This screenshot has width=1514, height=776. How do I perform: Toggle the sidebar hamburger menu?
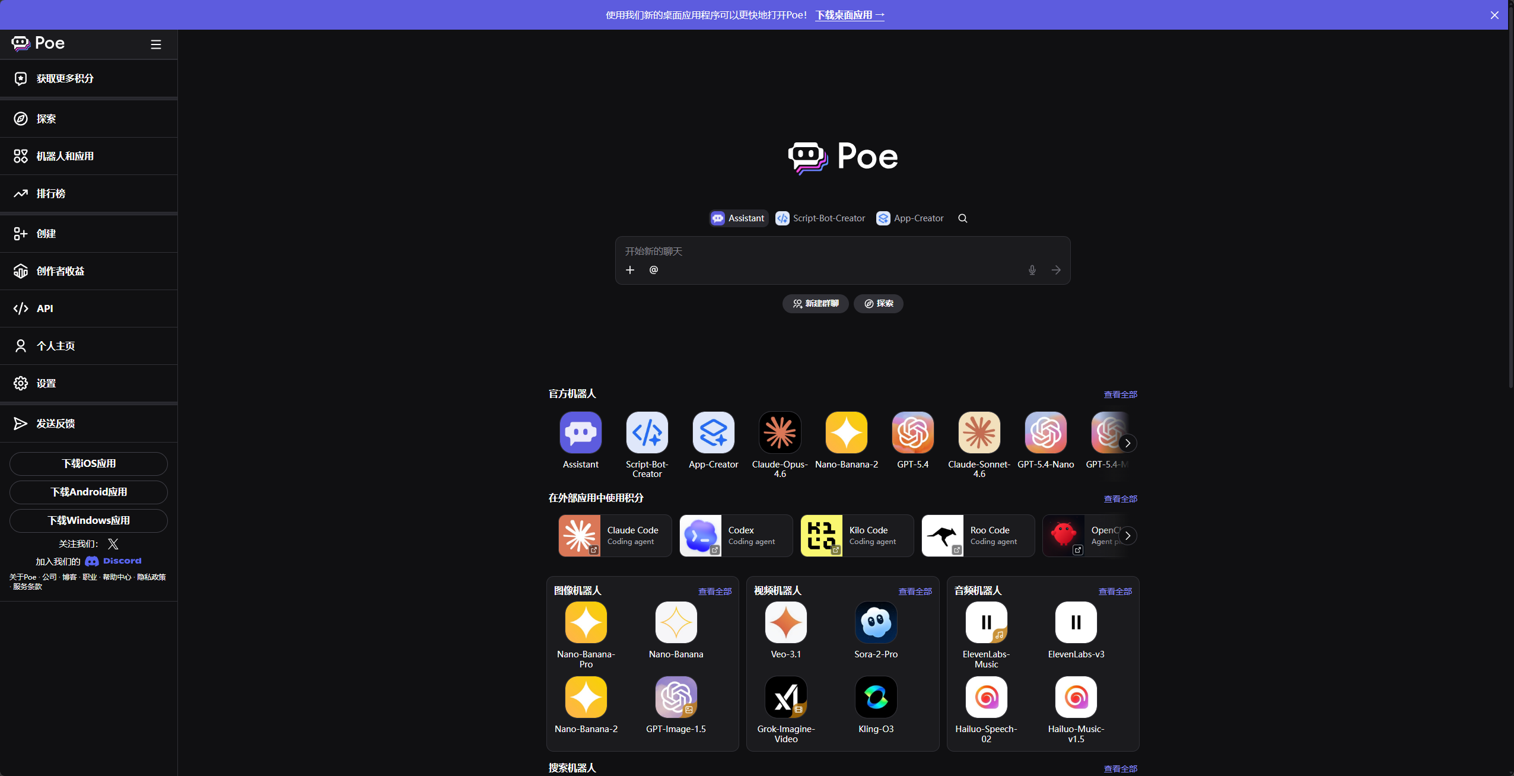click(x=156, y=44)
